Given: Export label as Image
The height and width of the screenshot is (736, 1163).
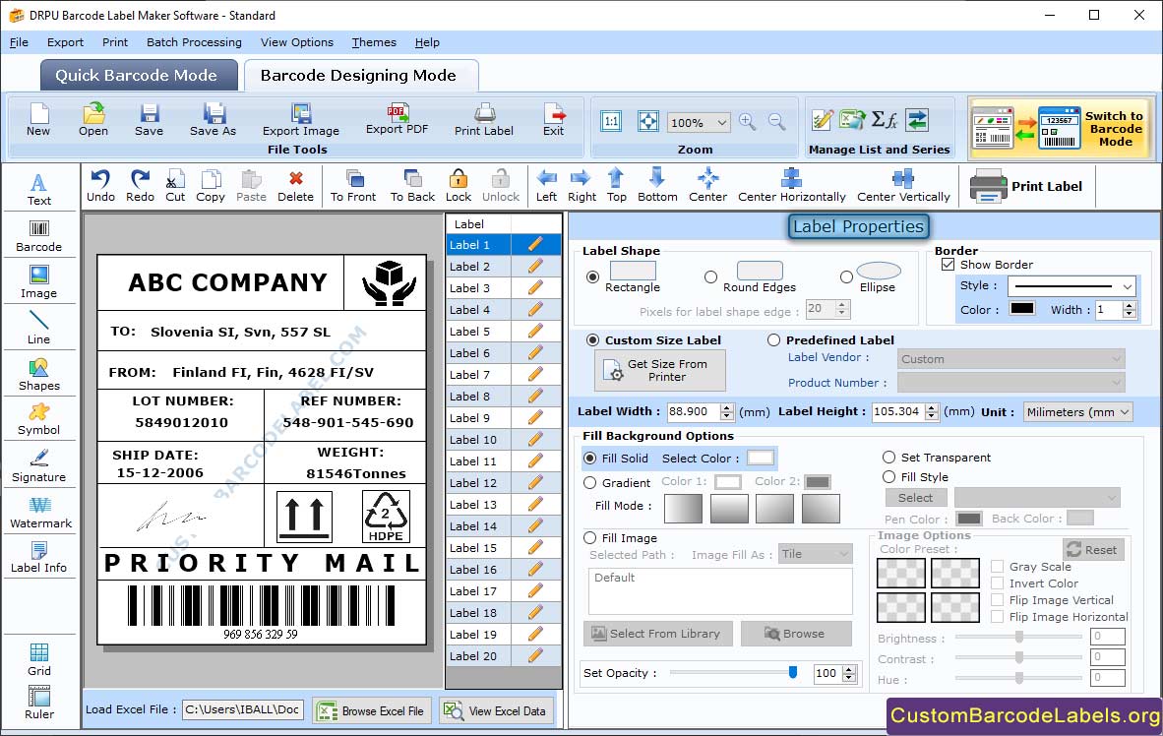Looking at the screenshot, I should coord(300,120).
